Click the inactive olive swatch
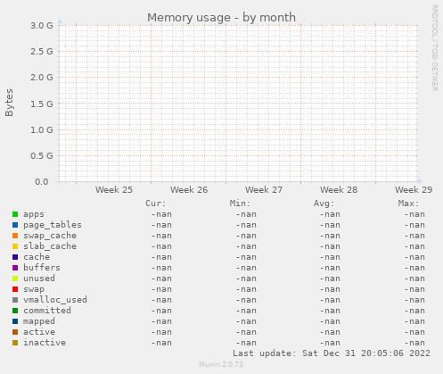This screenshot has width=443, height=374. point(15,343)
